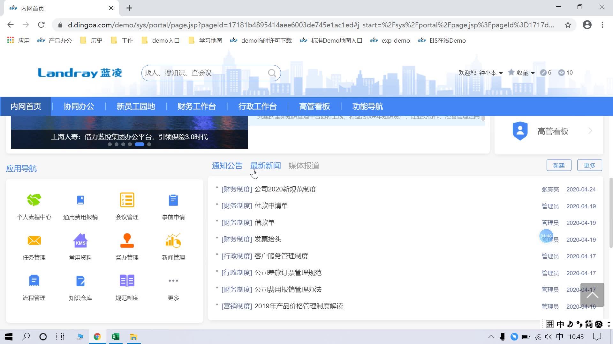Expand 高管看板 card chevron arrow
The image size is (613, 344).
point(590,131)
